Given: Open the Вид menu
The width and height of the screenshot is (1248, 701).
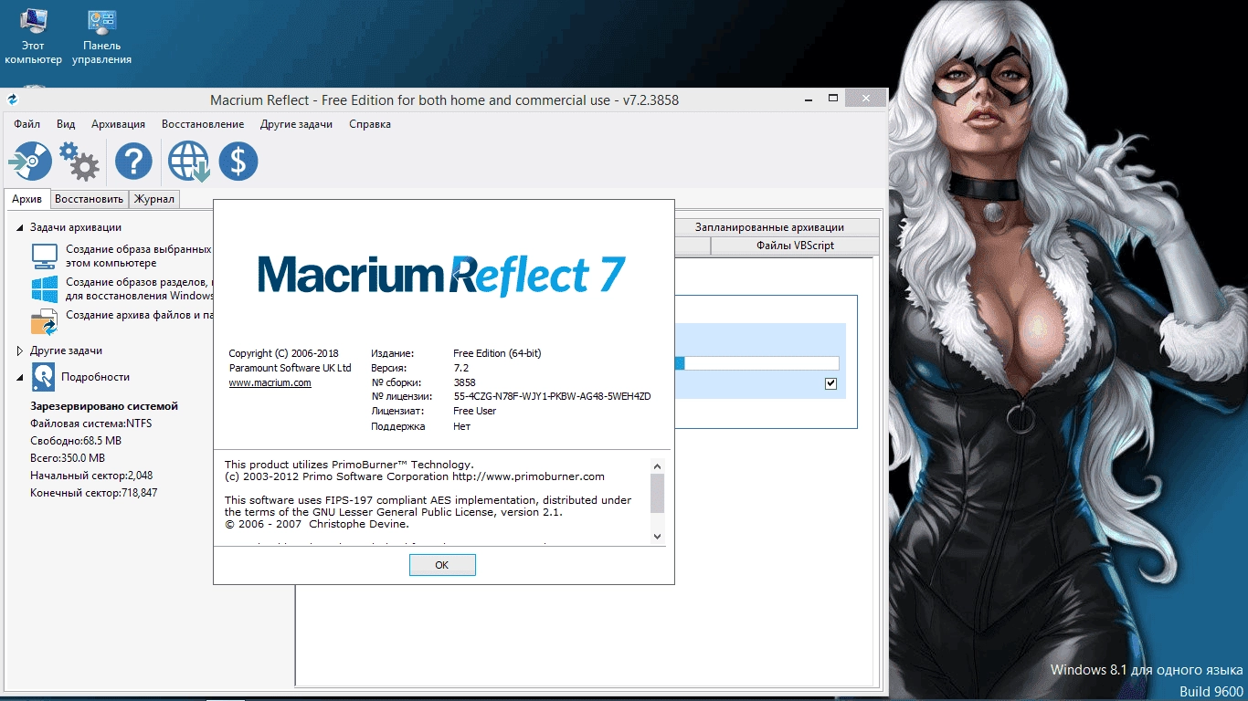Looking at the screenshot, I should click(x=66, y=124).
